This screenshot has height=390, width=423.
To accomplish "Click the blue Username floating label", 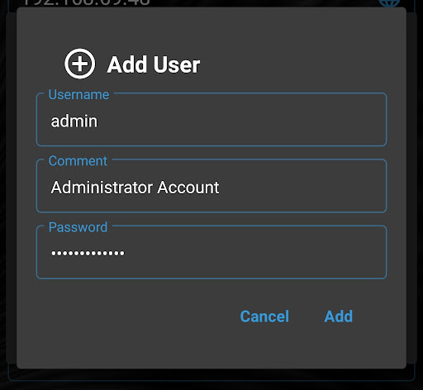I will tap(78, 95).
